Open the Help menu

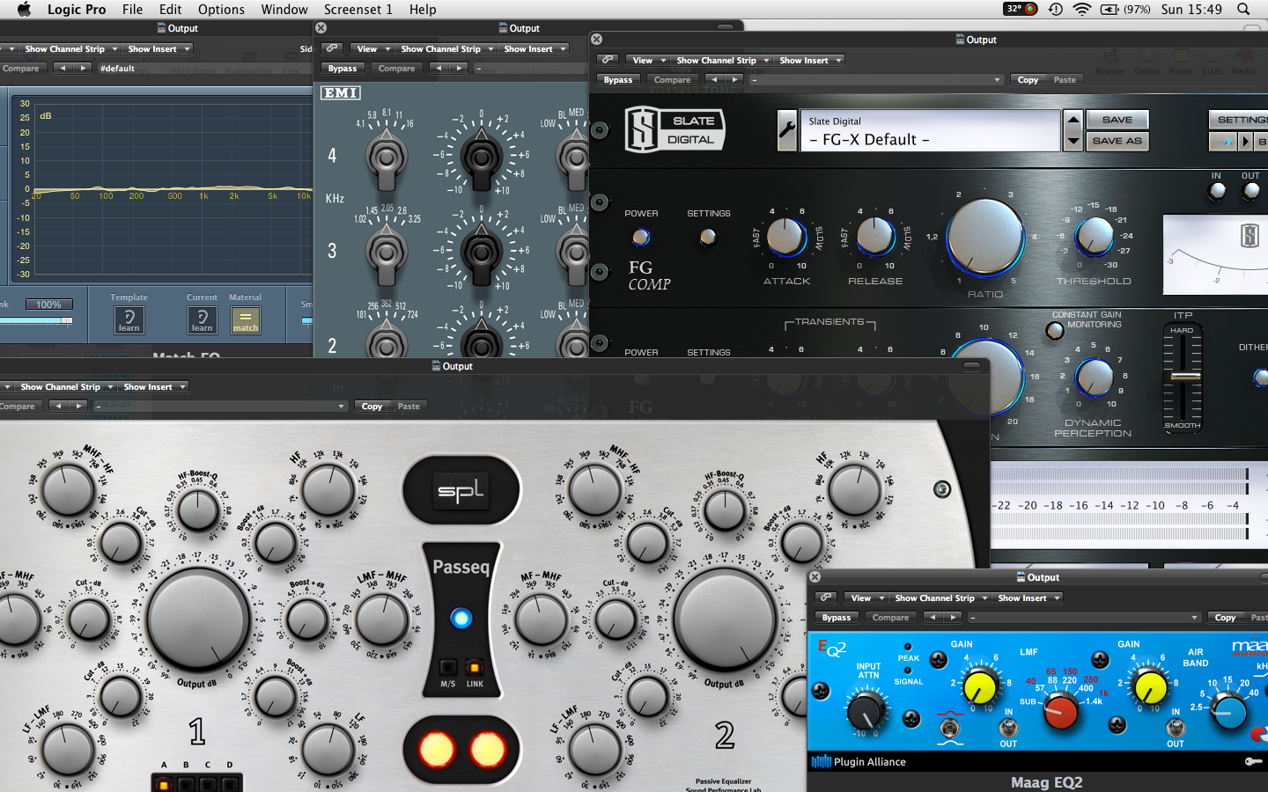click(423, 9)
